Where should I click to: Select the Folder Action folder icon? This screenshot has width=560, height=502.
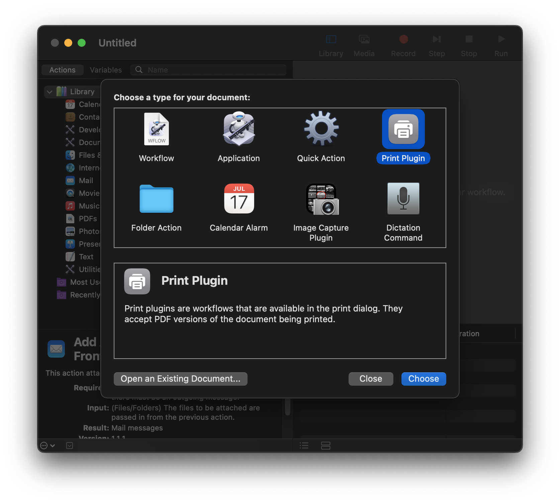(x=157, y=199)
